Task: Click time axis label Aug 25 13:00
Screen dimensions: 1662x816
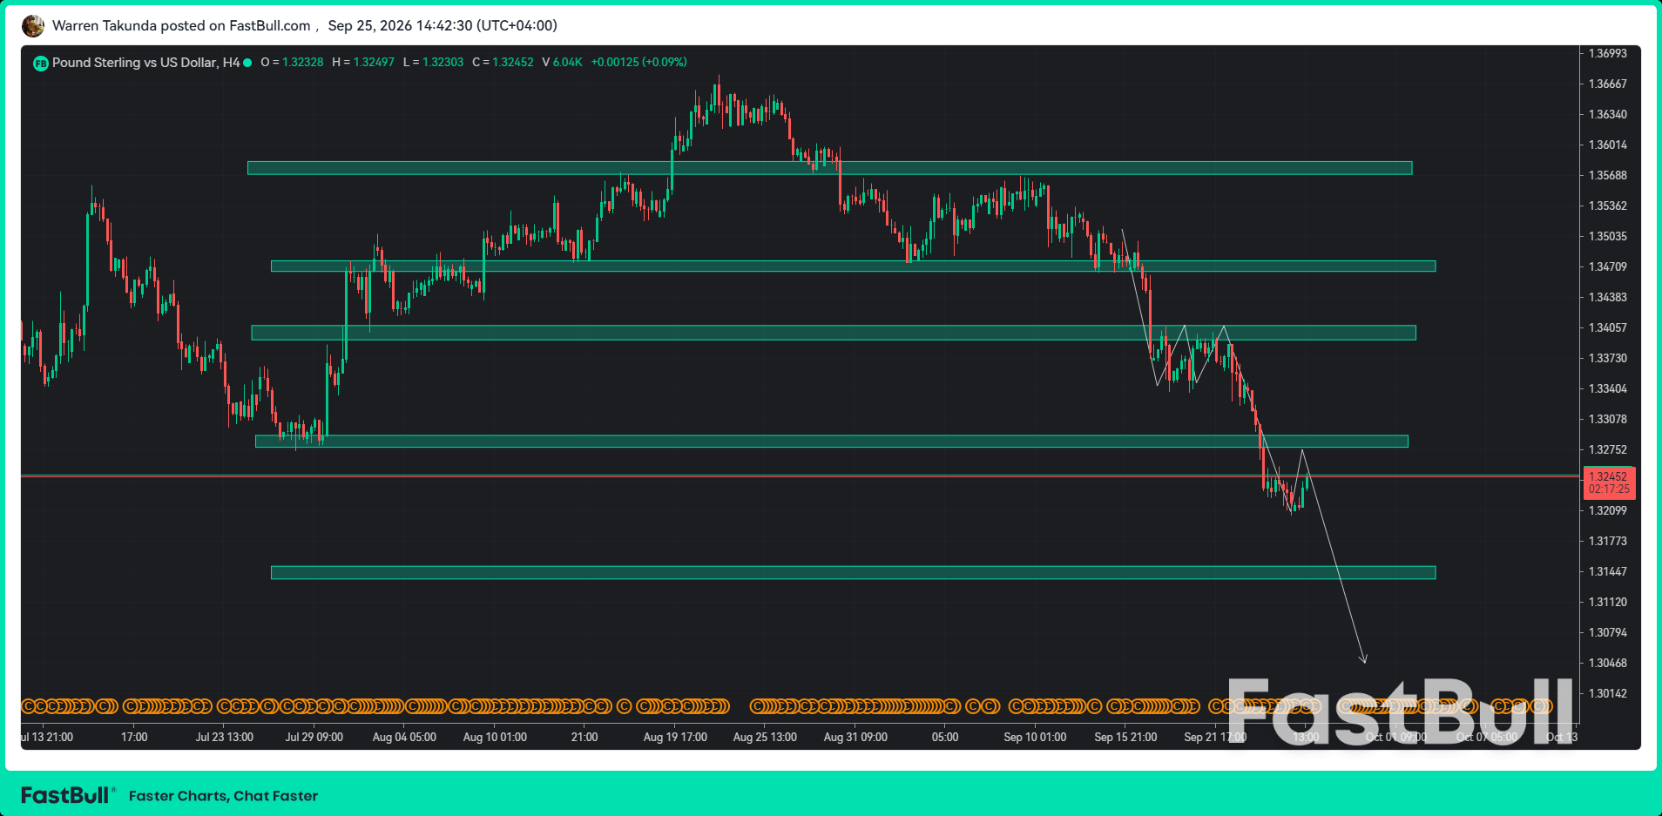Action: [765, 737]
